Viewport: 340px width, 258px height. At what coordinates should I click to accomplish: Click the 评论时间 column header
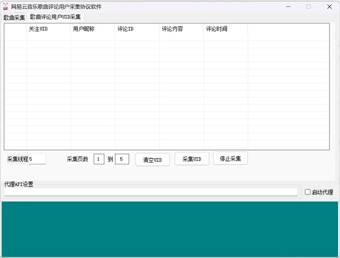point(225,29)
